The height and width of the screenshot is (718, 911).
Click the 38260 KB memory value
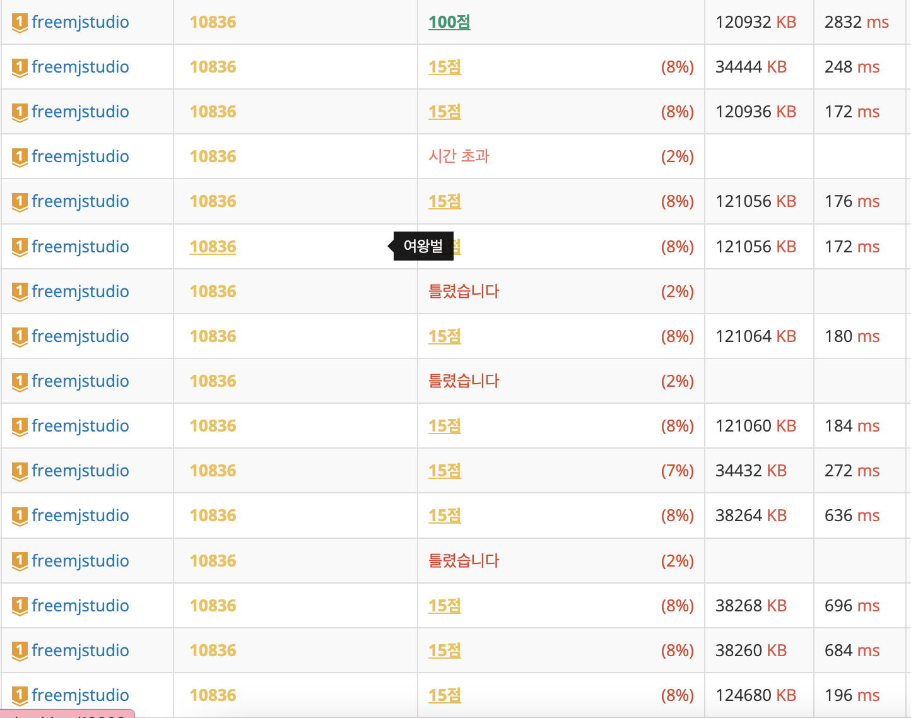click(x=751, y=650)
